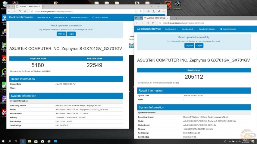Screen dimensions: 257x144
Task: Expand Benchmark Charts menu in right window
Action: (208, 29)
